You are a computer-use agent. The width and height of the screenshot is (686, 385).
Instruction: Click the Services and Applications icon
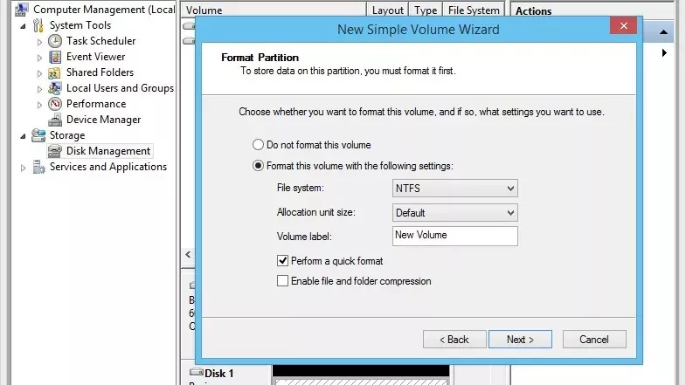pos(38,167)
